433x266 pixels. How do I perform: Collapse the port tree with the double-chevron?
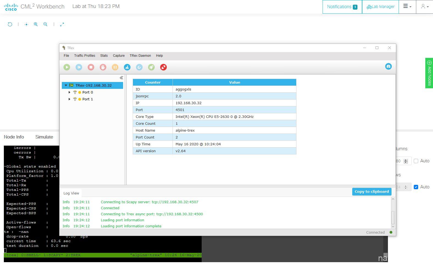121,78
